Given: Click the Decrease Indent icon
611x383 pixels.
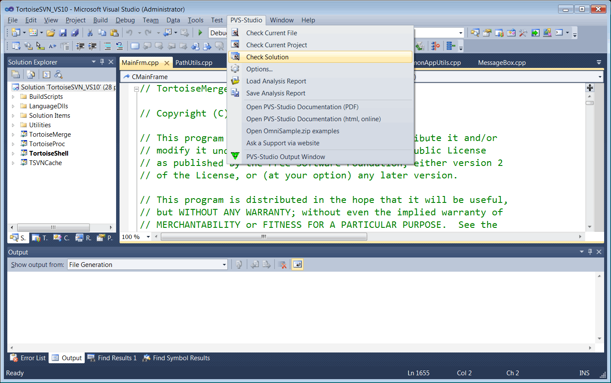Looking at the screenshot, I should pyautogui.click(x=80, y=46).
